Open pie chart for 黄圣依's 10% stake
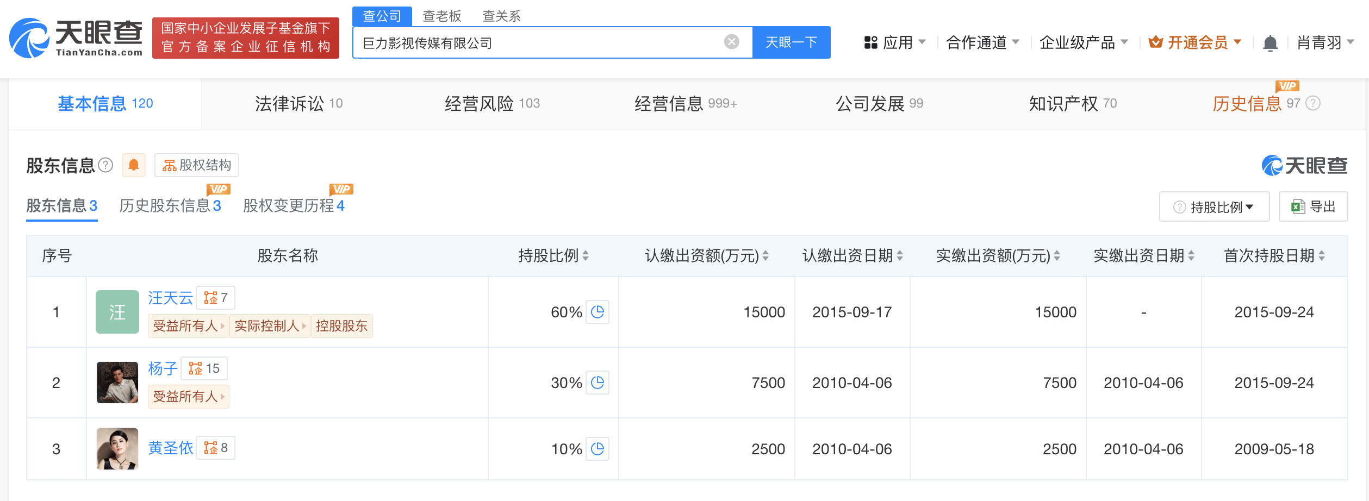The height and width of the screenshot is (501, 1369). 598,449
